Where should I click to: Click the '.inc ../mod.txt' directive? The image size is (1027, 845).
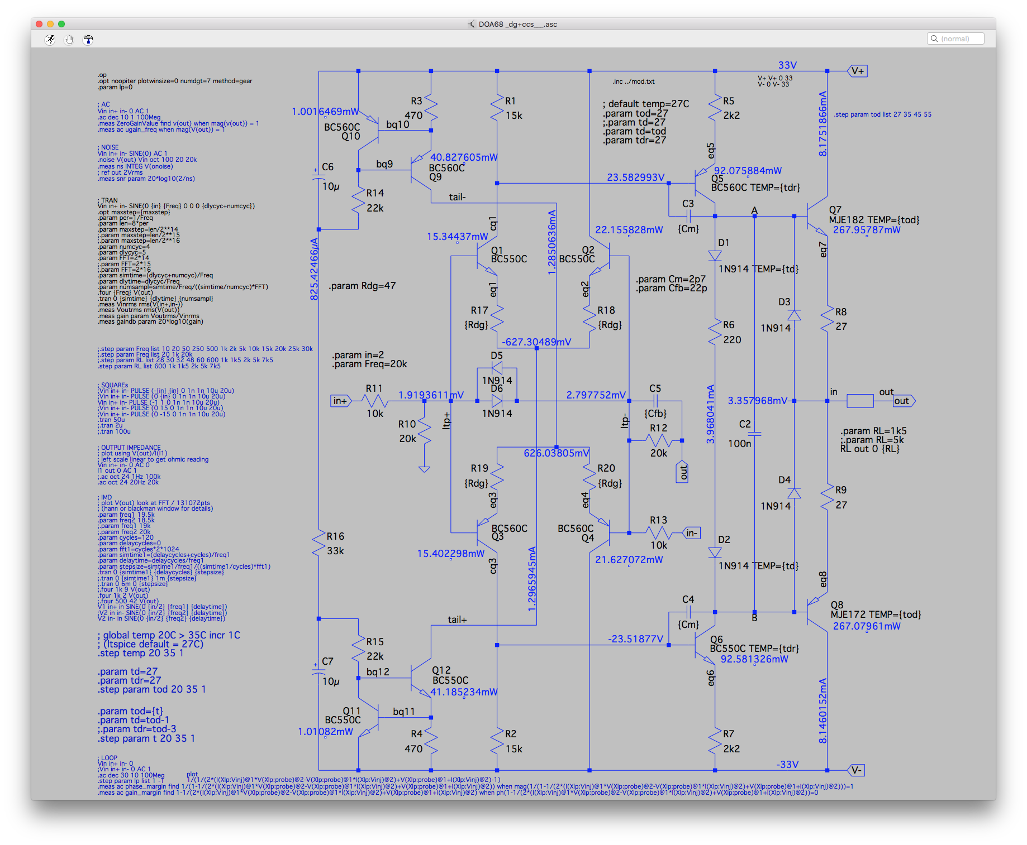pyautogui.click(x=634, y=81)
